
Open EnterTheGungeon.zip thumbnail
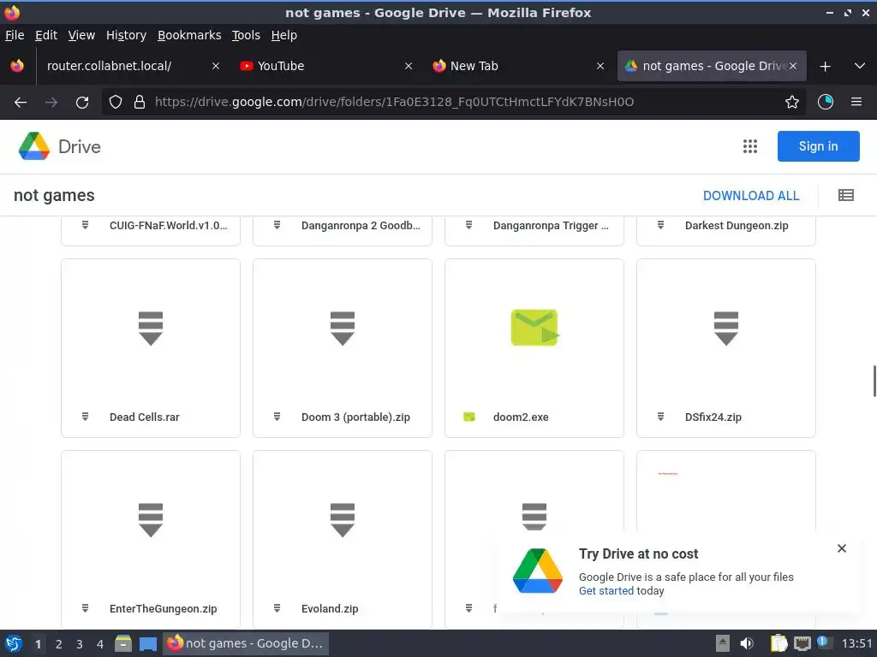151,520
